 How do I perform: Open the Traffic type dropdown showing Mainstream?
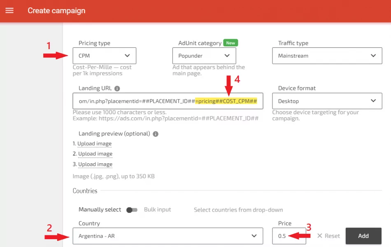click(x=327, y=55)
